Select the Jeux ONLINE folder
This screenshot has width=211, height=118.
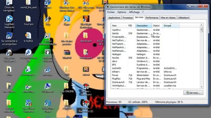pyautogui.click(x=67, y=88)
